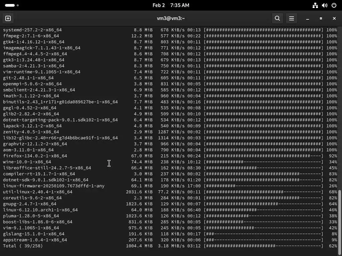Click the gtk4-1:4.16.12-1-x86_64 line
The width and height of the screenshot is (342, 256).
[170, 42]
